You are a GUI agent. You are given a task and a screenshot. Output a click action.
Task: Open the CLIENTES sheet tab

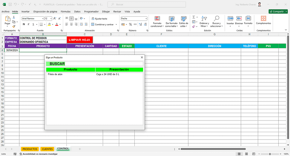47,149
